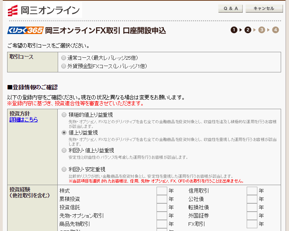Choose 利回り・値上り益重視 investment policy
This screenshot has width=289, height=231.
point(64,150)
